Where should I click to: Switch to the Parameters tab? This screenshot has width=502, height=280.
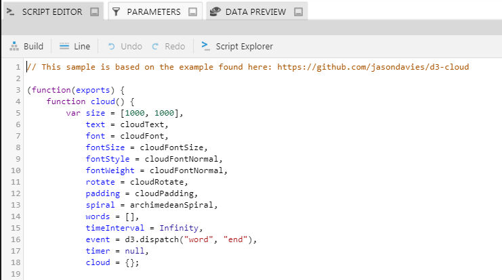point(153,12)
